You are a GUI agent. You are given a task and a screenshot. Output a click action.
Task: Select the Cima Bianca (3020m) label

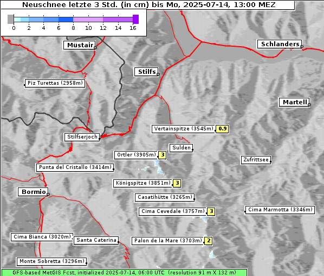tap(42, 237)
